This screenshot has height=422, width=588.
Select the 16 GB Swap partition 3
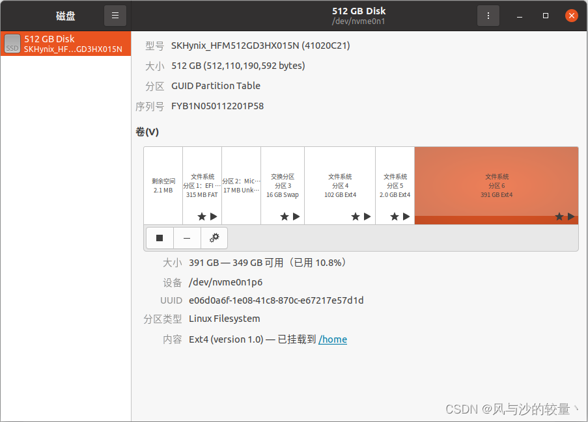pyautogui.click(x=283, y=186)
